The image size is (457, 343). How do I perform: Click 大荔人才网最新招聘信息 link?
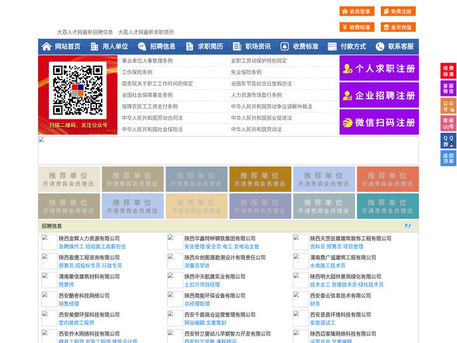pyautogui.click(x=85, y=32)
